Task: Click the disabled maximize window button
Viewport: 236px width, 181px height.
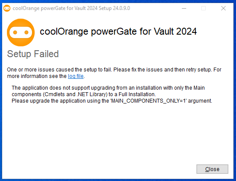Action: 204,8
